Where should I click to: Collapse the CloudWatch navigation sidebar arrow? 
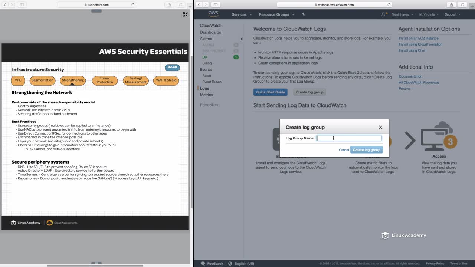point(241,39)
